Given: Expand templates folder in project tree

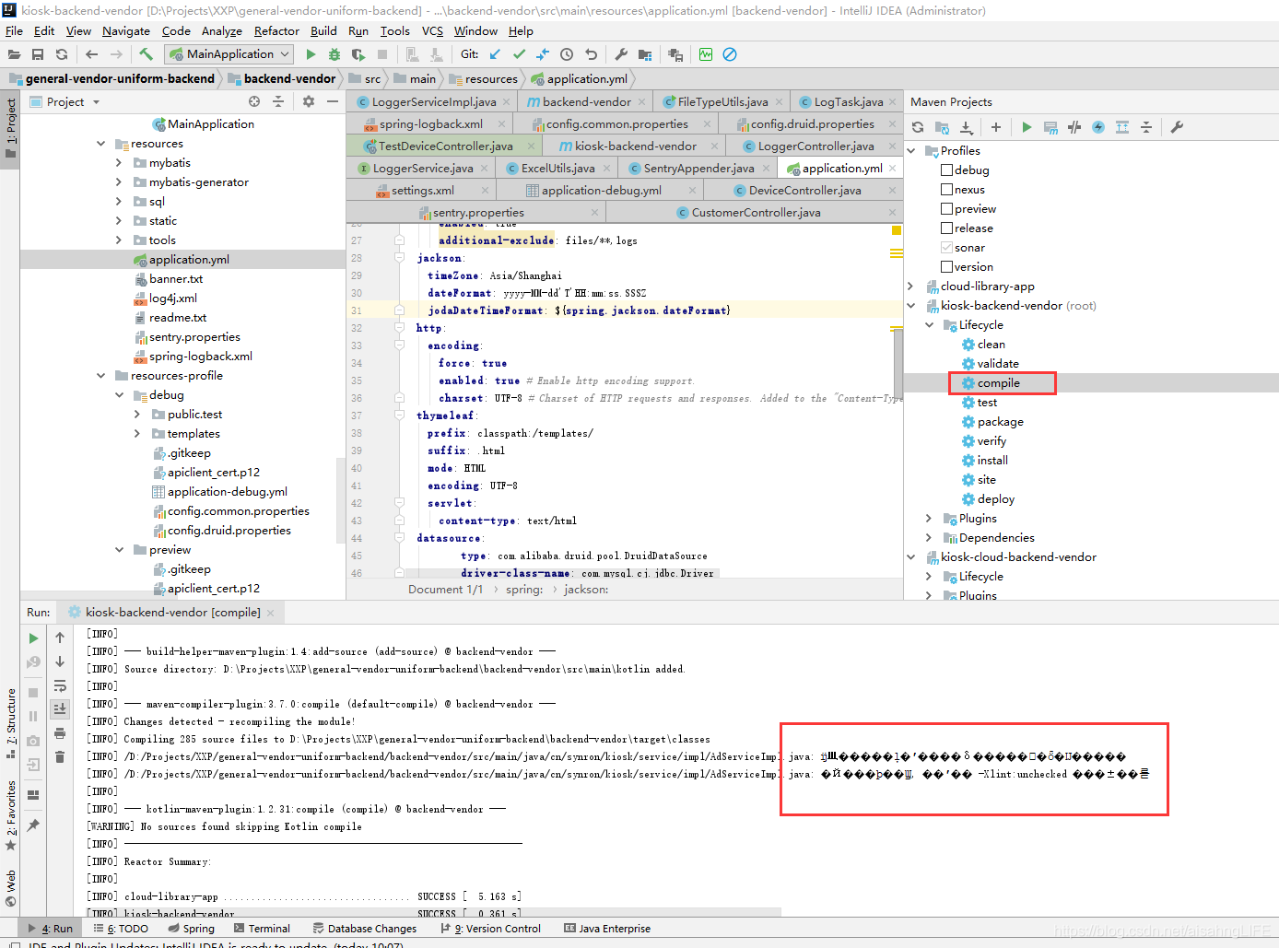Looking at the screenshot, I should [x=137, y=433].
